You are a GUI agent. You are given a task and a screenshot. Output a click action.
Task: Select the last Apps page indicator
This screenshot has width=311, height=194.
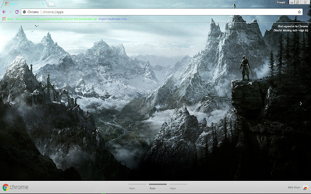(178, 186)
